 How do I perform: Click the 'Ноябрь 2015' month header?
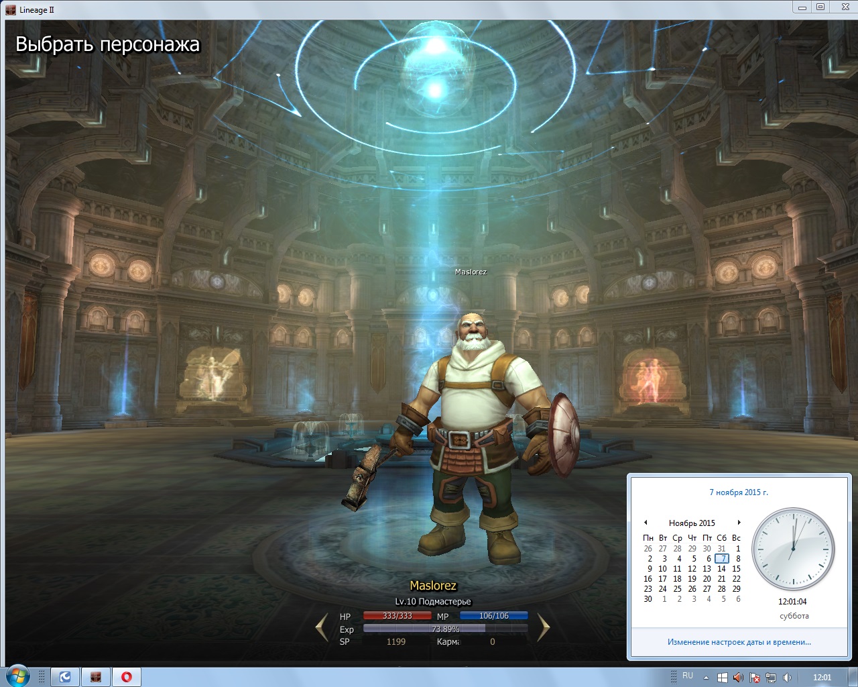pyautogui.click(x=692, y=523)
